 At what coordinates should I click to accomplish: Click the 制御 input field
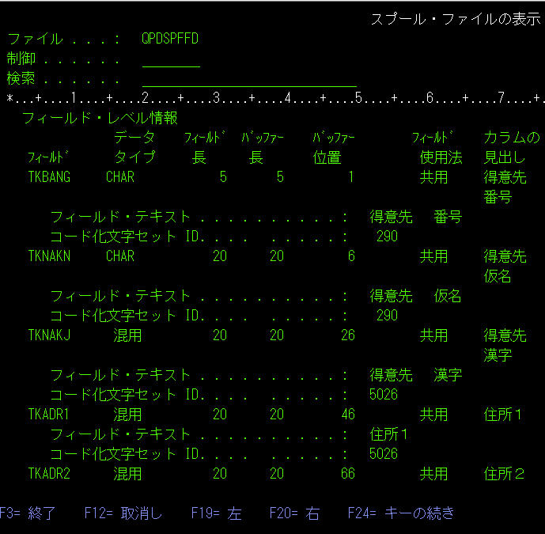click(x=171, y=59)
